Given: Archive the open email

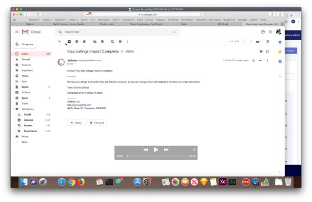Looking at the screenshot, I should 69,41.
